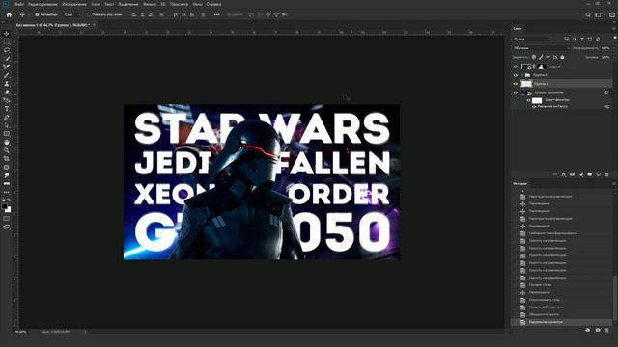This screenshot has height=347, width=618.
Task: Add a layer style with the fx icon
Action: [564, 174]
